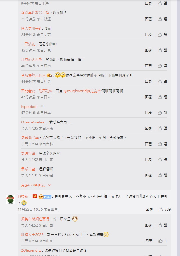Image resolution: width=180 pixels, height=256 pixels.
Task: Like 喷人专用号3's comment with thumbs-up
Action: tap(162, 34)
